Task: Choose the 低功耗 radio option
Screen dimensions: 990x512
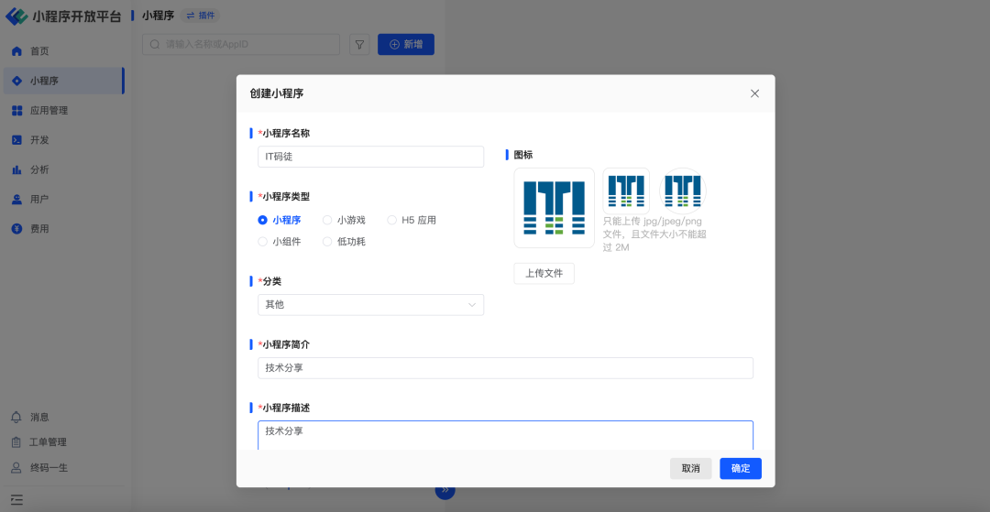Action: click(x=327, y=242)
